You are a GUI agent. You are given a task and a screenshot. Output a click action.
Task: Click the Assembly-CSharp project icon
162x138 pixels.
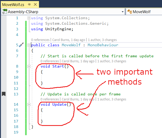(5, 12)
